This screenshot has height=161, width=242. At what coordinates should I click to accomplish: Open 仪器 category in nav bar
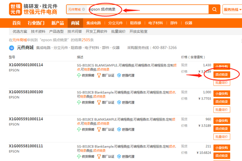click(188, 23)
